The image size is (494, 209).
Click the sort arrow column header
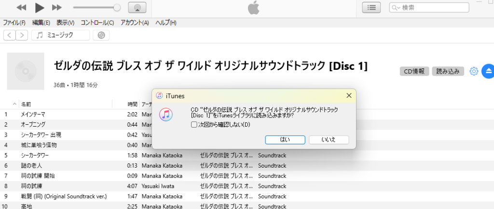(x=14, y=104)
